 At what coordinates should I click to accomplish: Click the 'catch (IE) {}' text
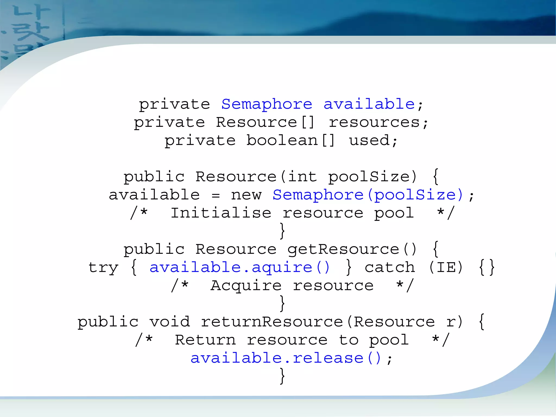coord(430,267)
